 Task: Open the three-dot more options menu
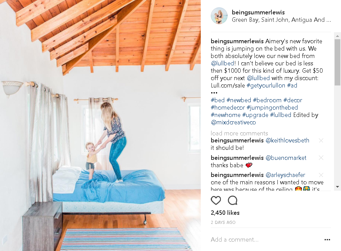point(327,240)
